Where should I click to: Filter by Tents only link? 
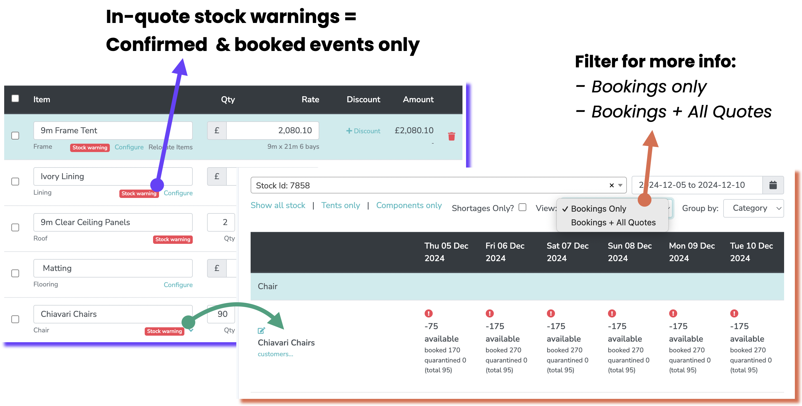340,205
